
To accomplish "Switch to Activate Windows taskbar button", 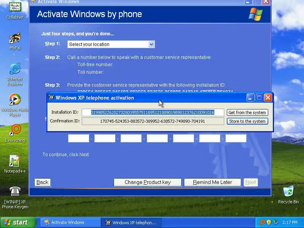I will click(x=70, y=222).
